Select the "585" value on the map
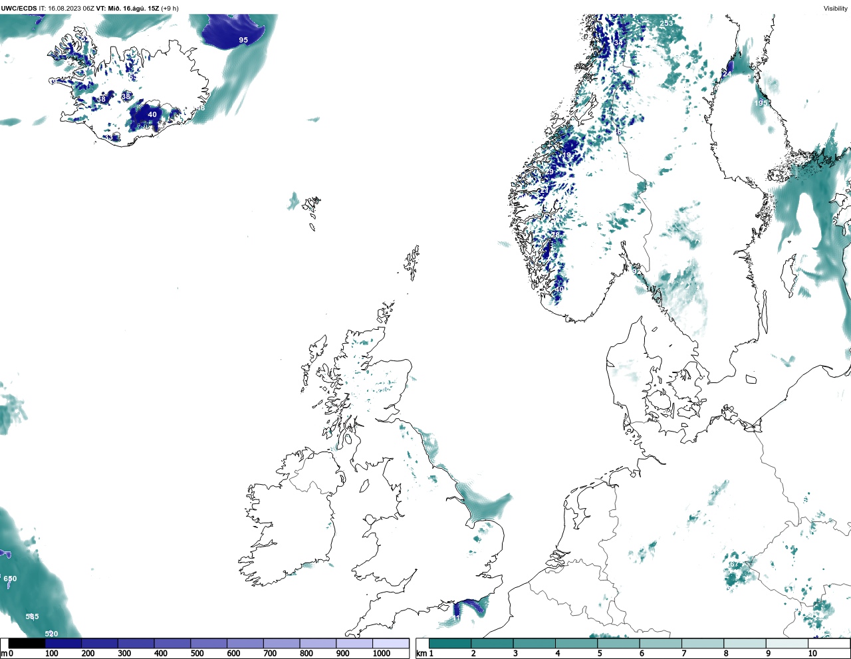This screenshot has width=851, height=659. [x=32, y=616]
